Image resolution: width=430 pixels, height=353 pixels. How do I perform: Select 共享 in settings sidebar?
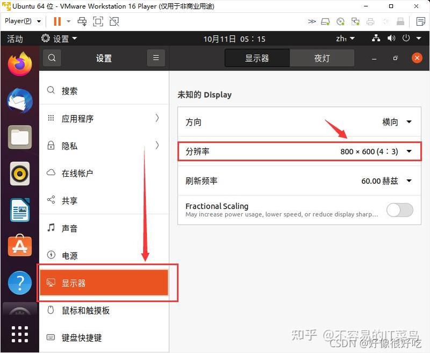pos(104,200)
